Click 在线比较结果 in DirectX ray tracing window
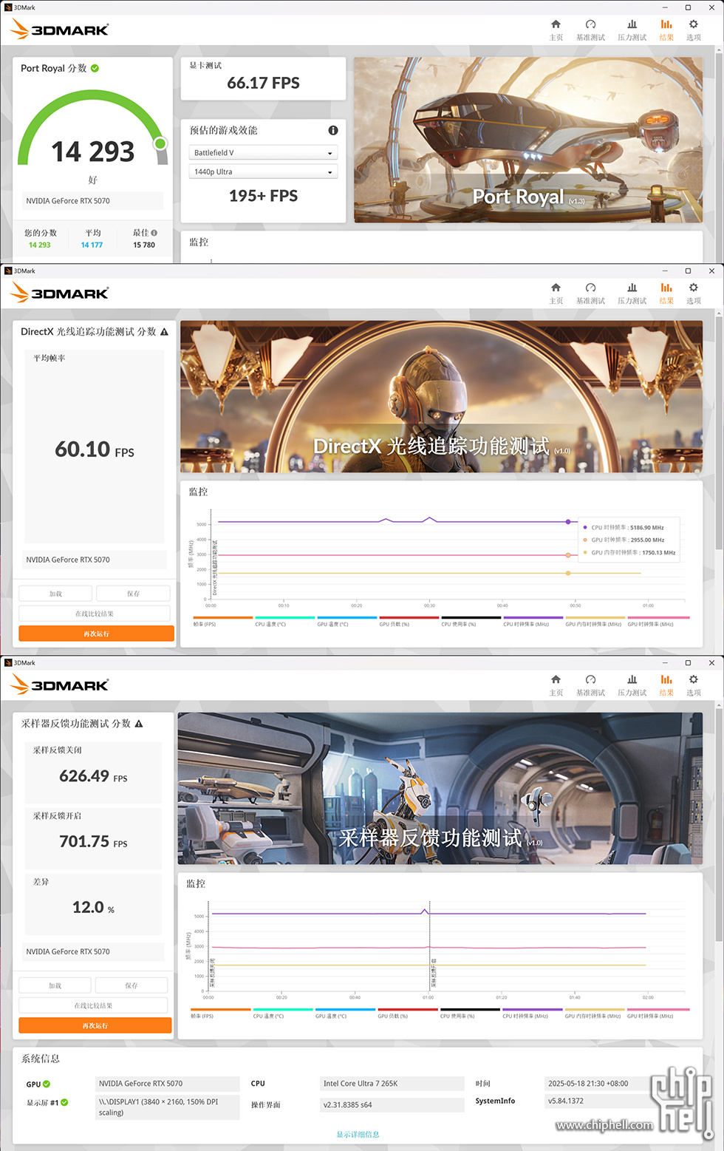Viewport: 724px width, 1151px height. (95, 614)
